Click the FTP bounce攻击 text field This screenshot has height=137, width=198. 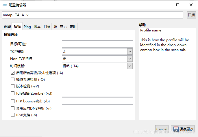tap(97, 101)
